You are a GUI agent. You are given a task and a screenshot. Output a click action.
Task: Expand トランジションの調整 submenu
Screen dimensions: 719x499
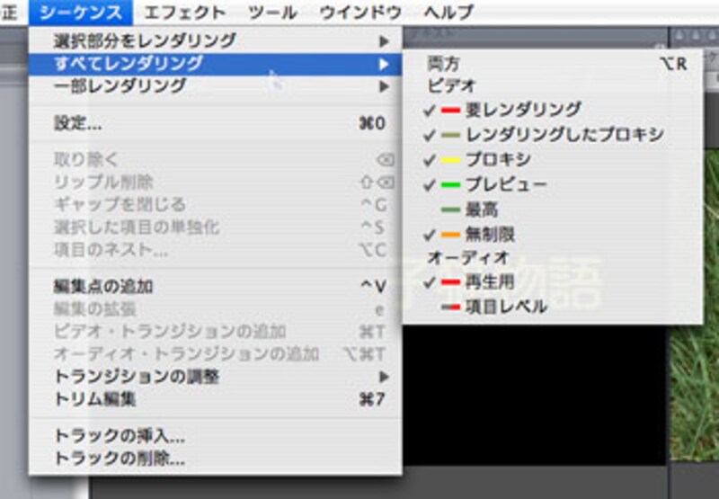pyautogui.click(x=216, y=377)
